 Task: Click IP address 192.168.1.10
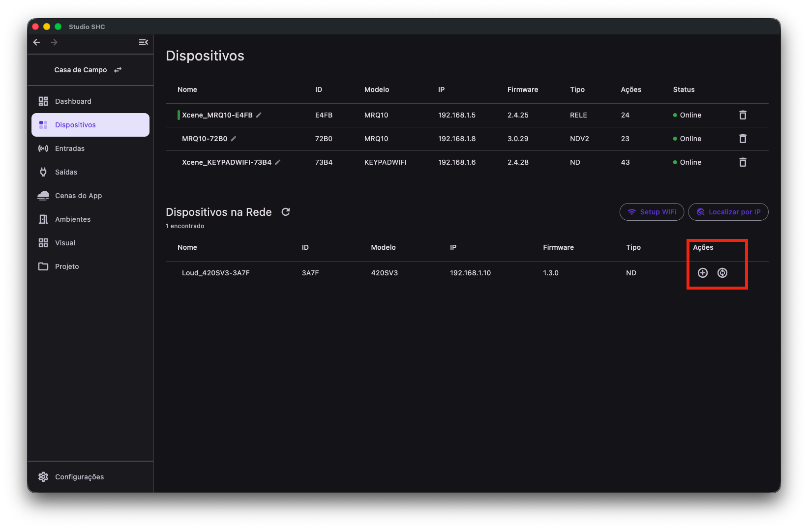click(471, 273)
